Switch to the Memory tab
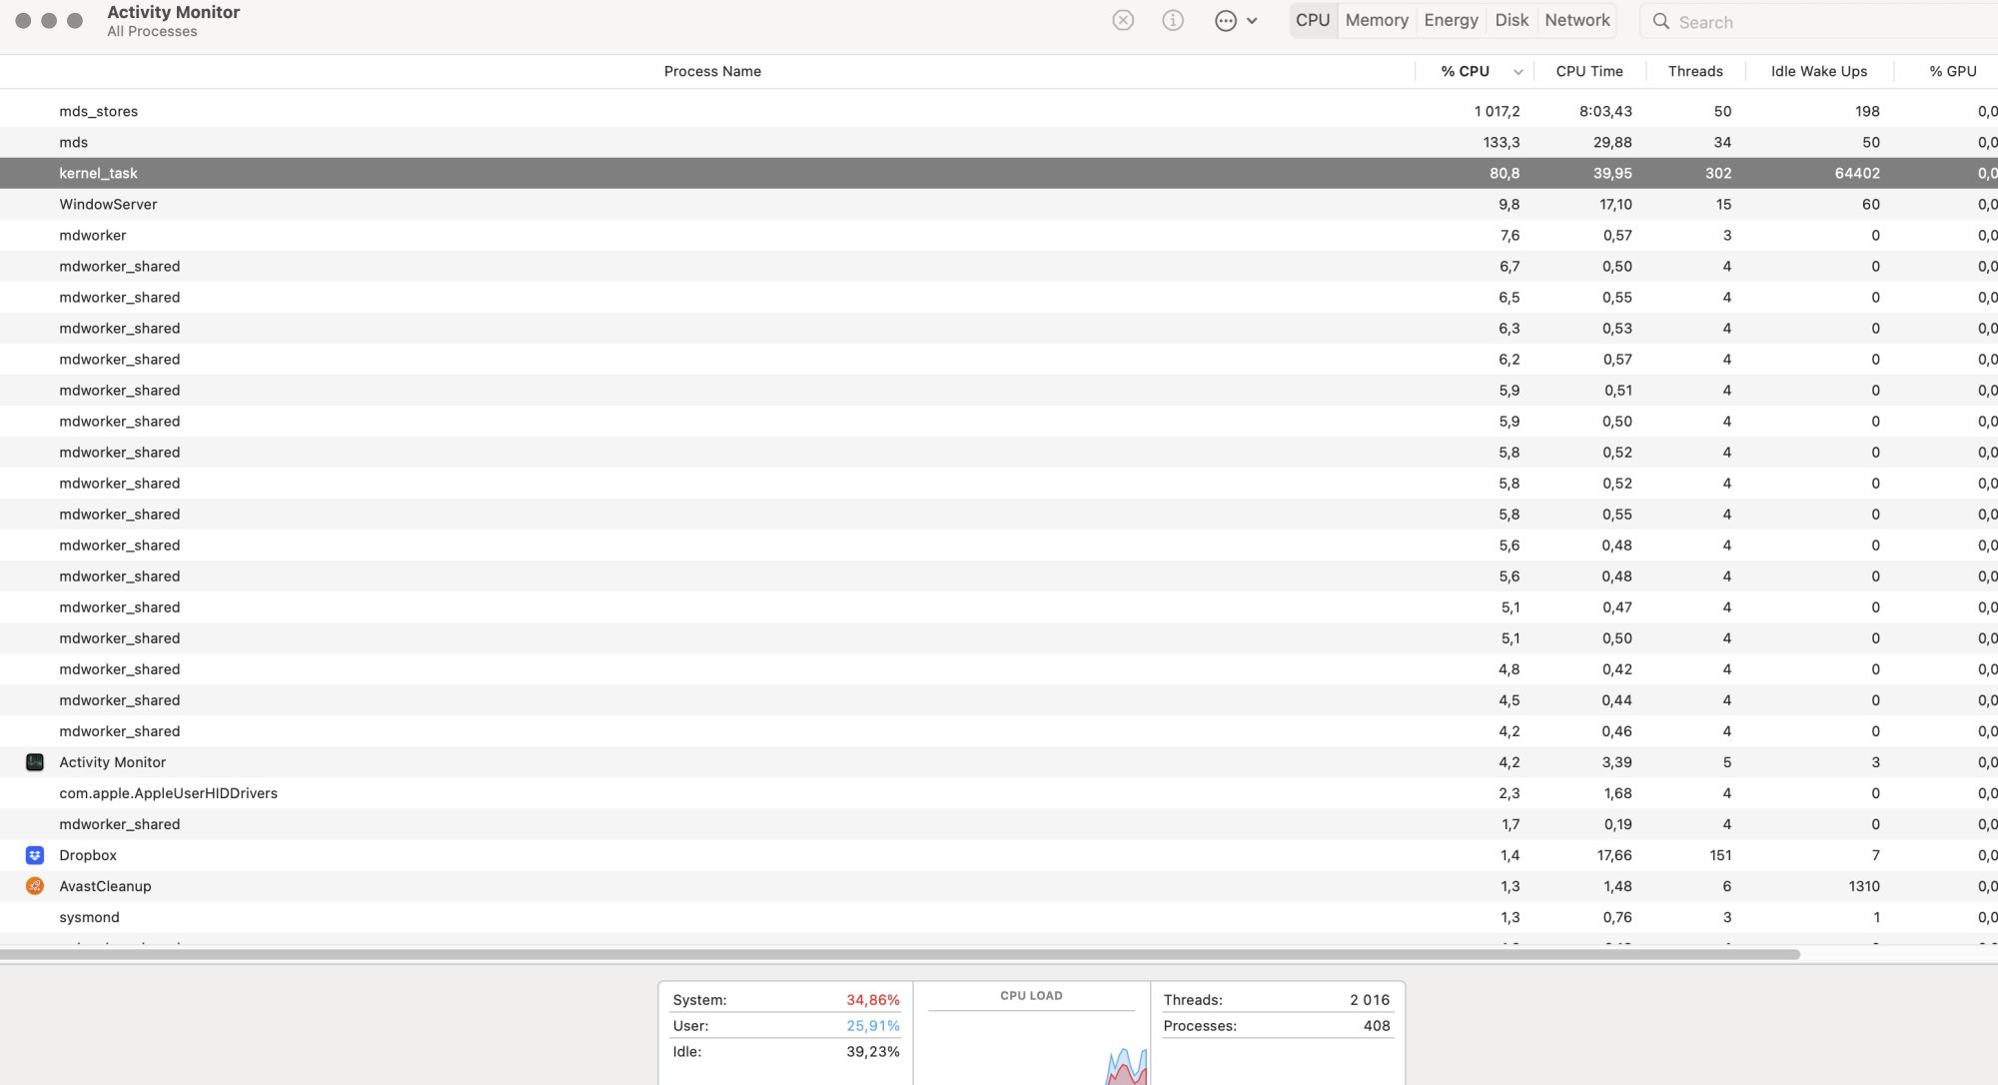1998x1085 pixels. point(1376,20)
